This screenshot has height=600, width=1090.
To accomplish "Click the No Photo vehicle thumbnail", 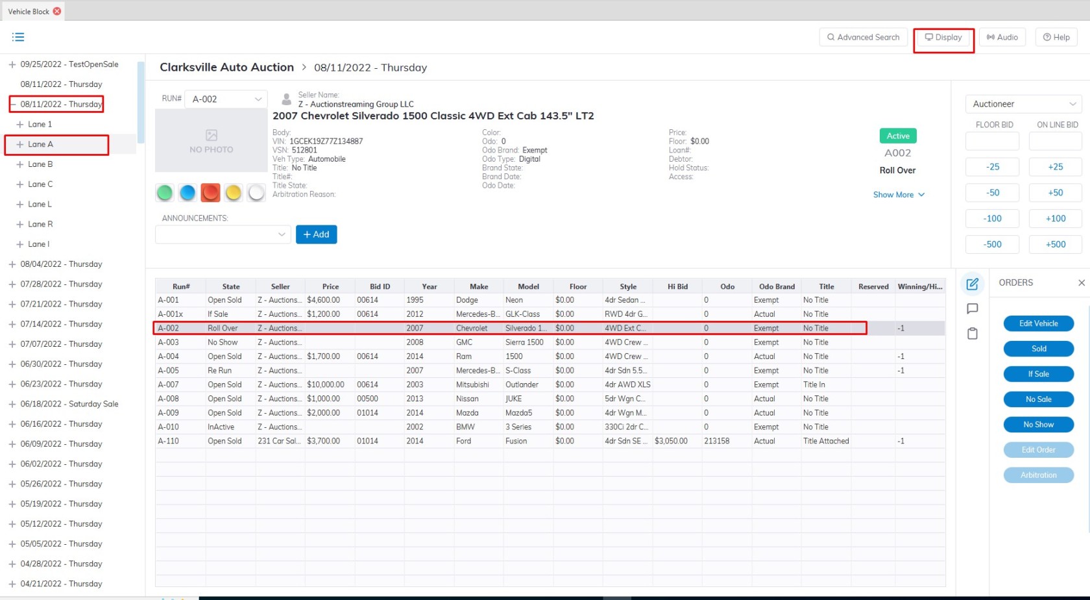I will click(211, 141).
